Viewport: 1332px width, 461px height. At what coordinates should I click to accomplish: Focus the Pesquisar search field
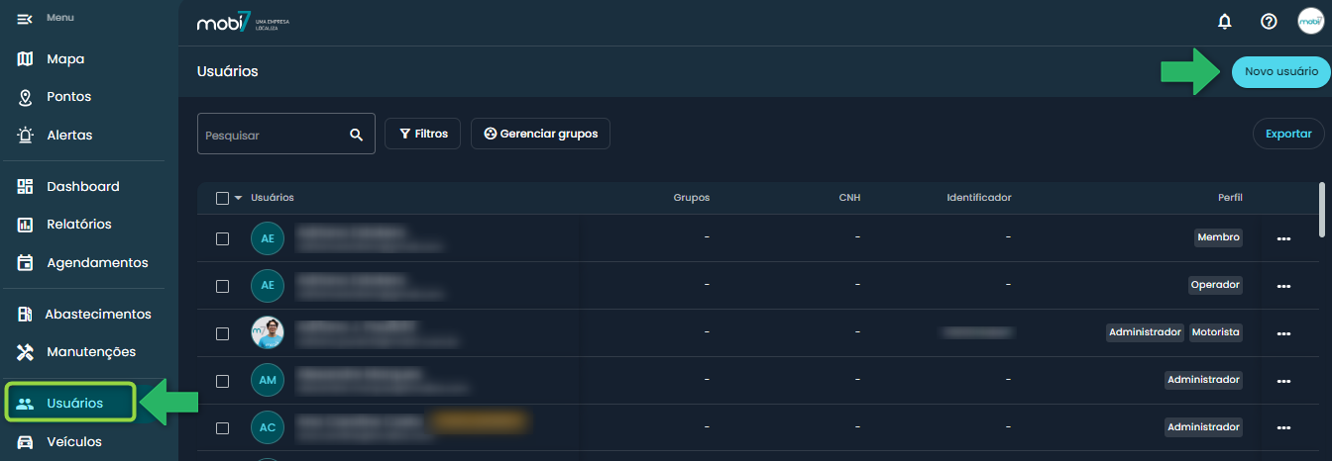273,135
